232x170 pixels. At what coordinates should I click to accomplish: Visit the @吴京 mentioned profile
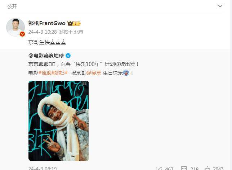click(94, 73)
